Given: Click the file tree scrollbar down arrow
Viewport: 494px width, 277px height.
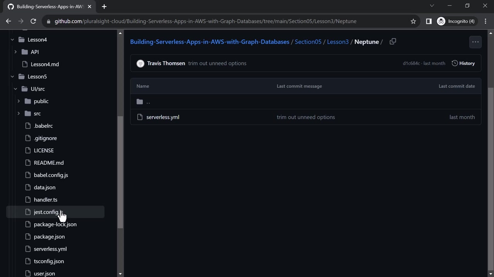Looking at the screenshot, I should [x=120, y=274].
